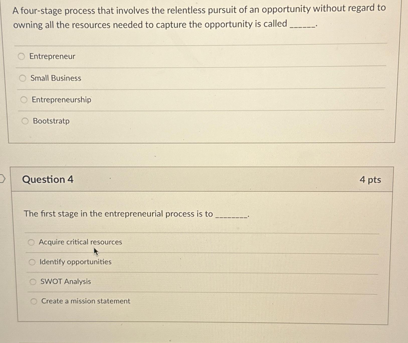Click the Identify opportunities text

pos(75,262)
